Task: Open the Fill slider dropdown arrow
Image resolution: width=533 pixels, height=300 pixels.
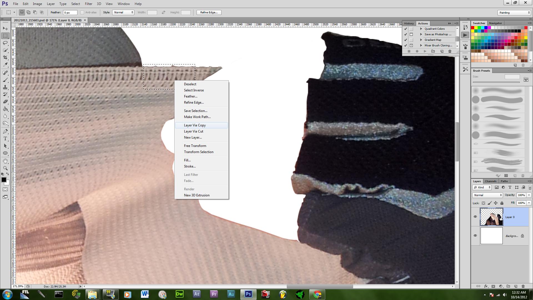Action: (x=529, y=203)
